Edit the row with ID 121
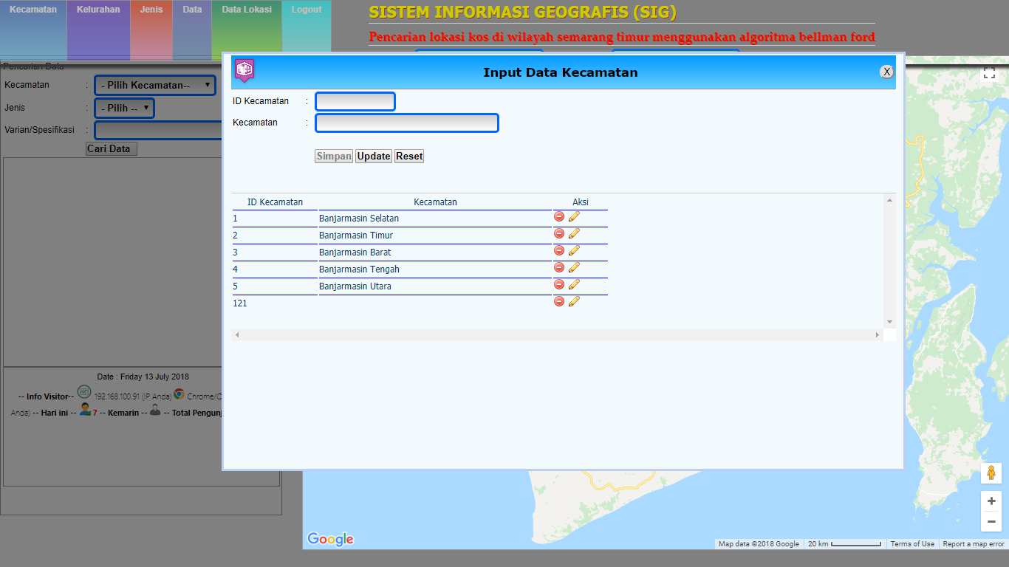The height and width of the screenshot is (567, 1009). point(574,301)
